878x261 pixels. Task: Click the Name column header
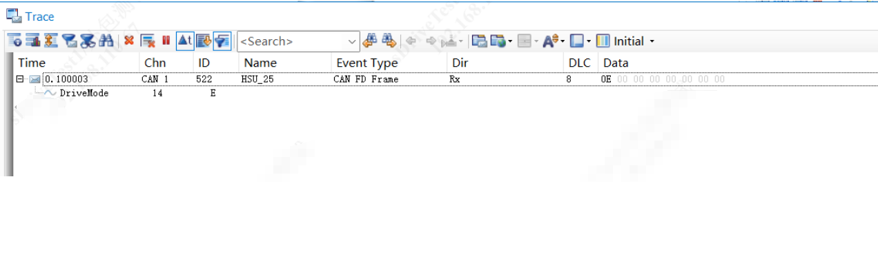pos(260,63)
